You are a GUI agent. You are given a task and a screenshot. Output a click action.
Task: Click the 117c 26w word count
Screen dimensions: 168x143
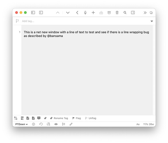point(149,124)
